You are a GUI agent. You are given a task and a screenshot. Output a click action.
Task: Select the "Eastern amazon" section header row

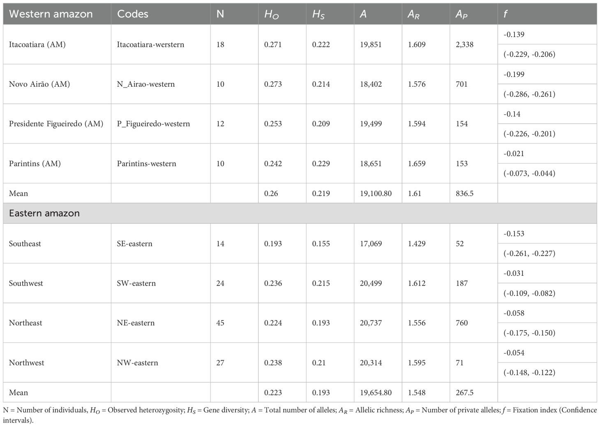(x=44, y=213)
